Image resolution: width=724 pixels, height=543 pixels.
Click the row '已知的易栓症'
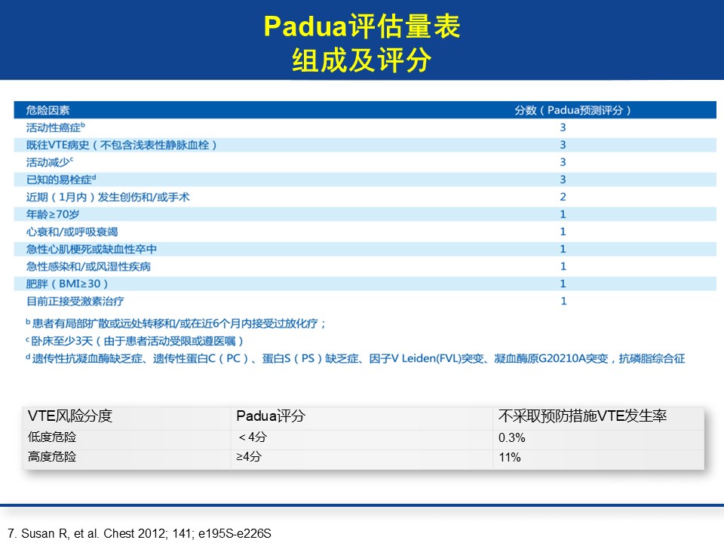tap(365, 179)
